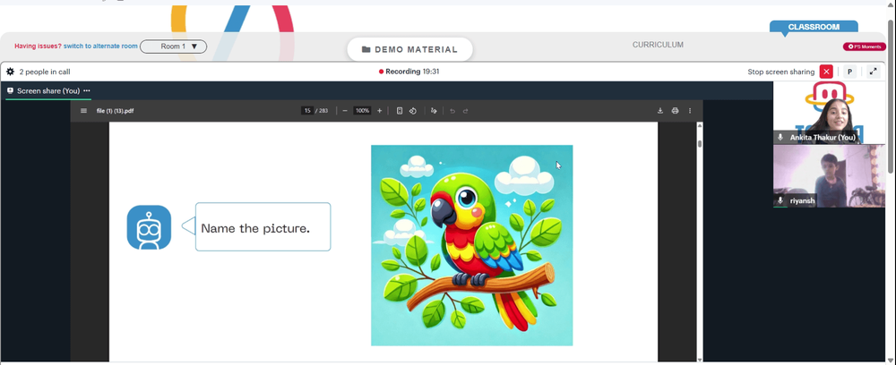Open PDF viewer more actions menu

pyautogui.click(x=690, y=111)
